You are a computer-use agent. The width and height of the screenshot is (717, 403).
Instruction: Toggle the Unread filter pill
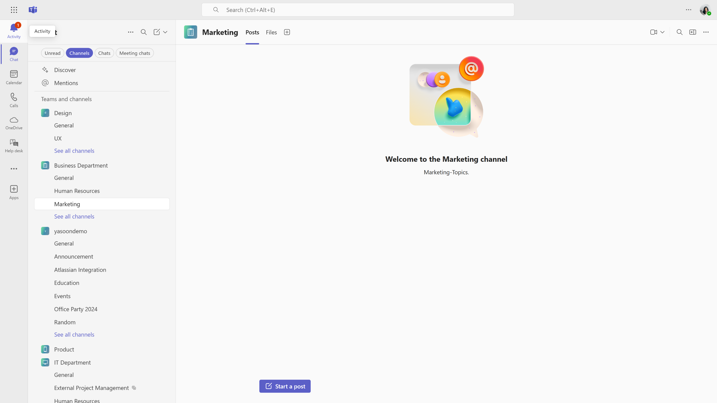click(52, 53)
